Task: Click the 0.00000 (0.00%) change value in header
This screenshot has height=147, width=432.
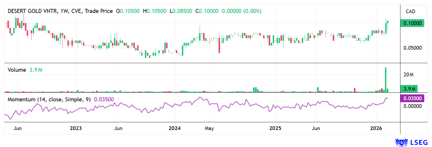Action: pos(241,11)
